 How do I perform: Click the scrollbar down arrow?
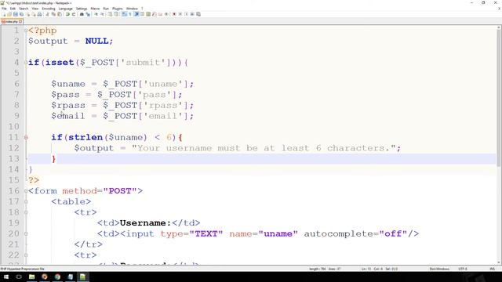pyautogui.click(x=499, y=263)
